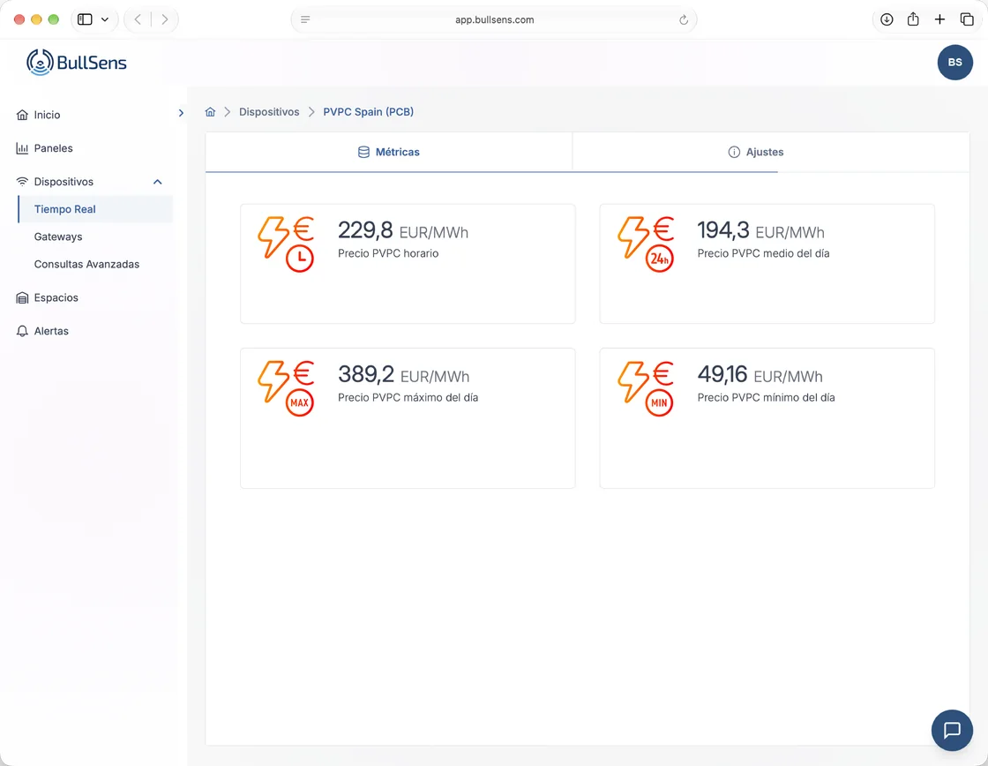This screenshot has width=988, height=766.
Task: Open the chat support bubble
Action: click(x=952, y=730)
